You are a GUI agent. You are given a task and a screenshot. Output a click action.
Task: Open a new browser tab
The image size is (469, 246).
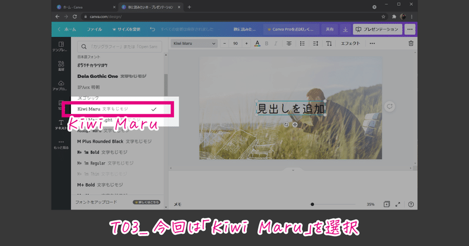[189, 7]
